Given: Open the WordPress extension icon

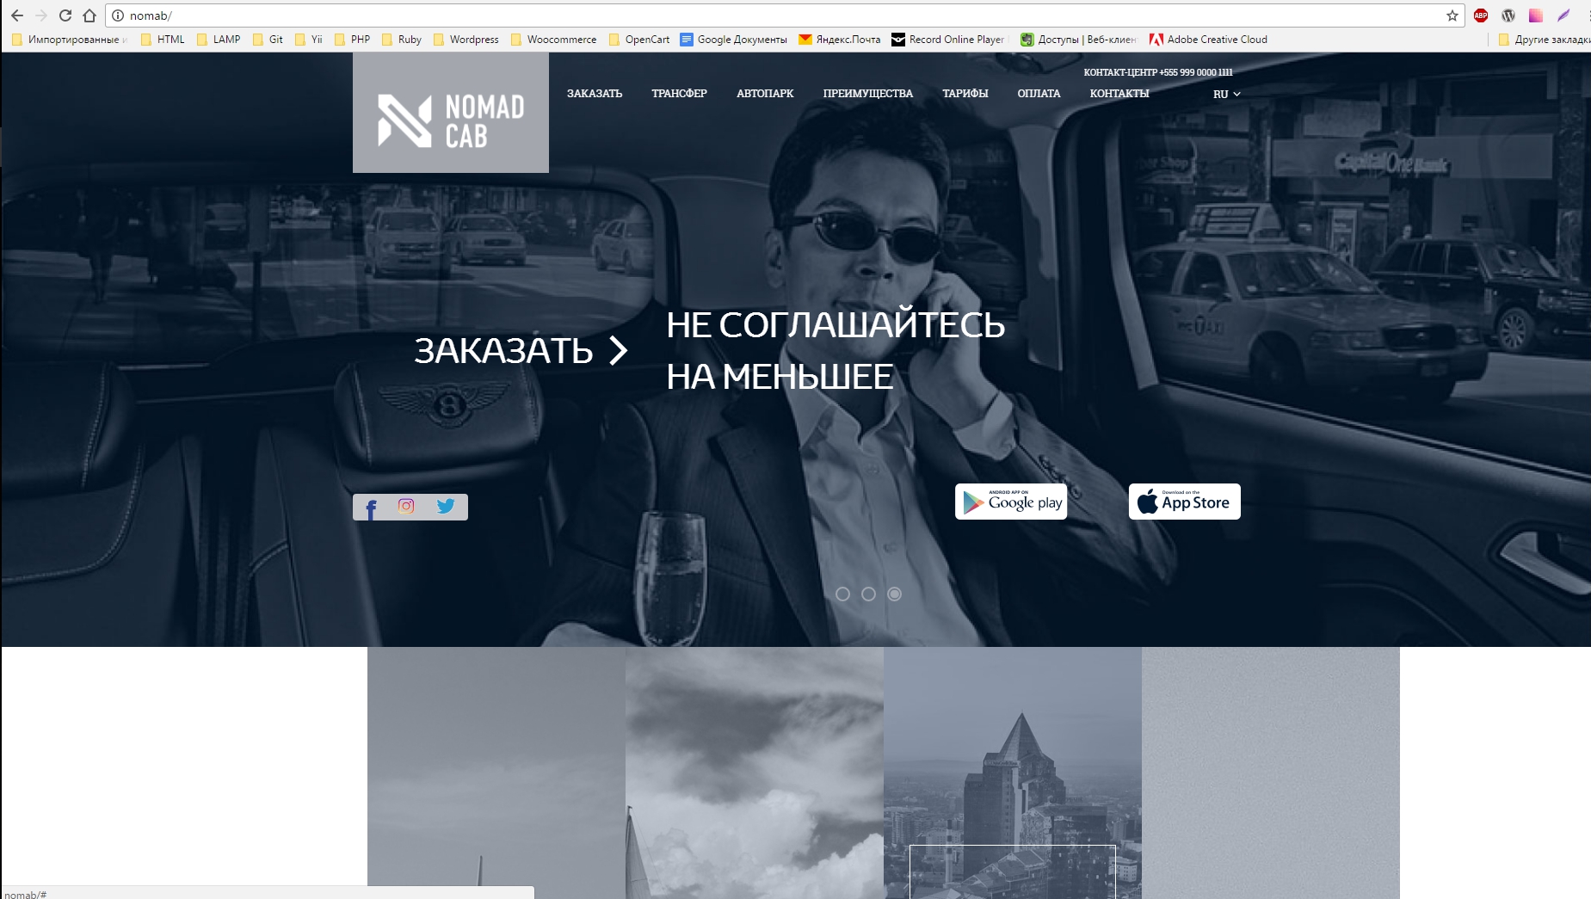Looking at the screenshot, I should 1508,15.
